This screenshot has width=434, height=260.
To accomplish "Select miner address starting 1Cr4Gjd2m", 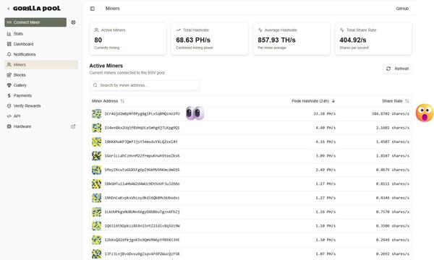I will (x=142, y=114).
